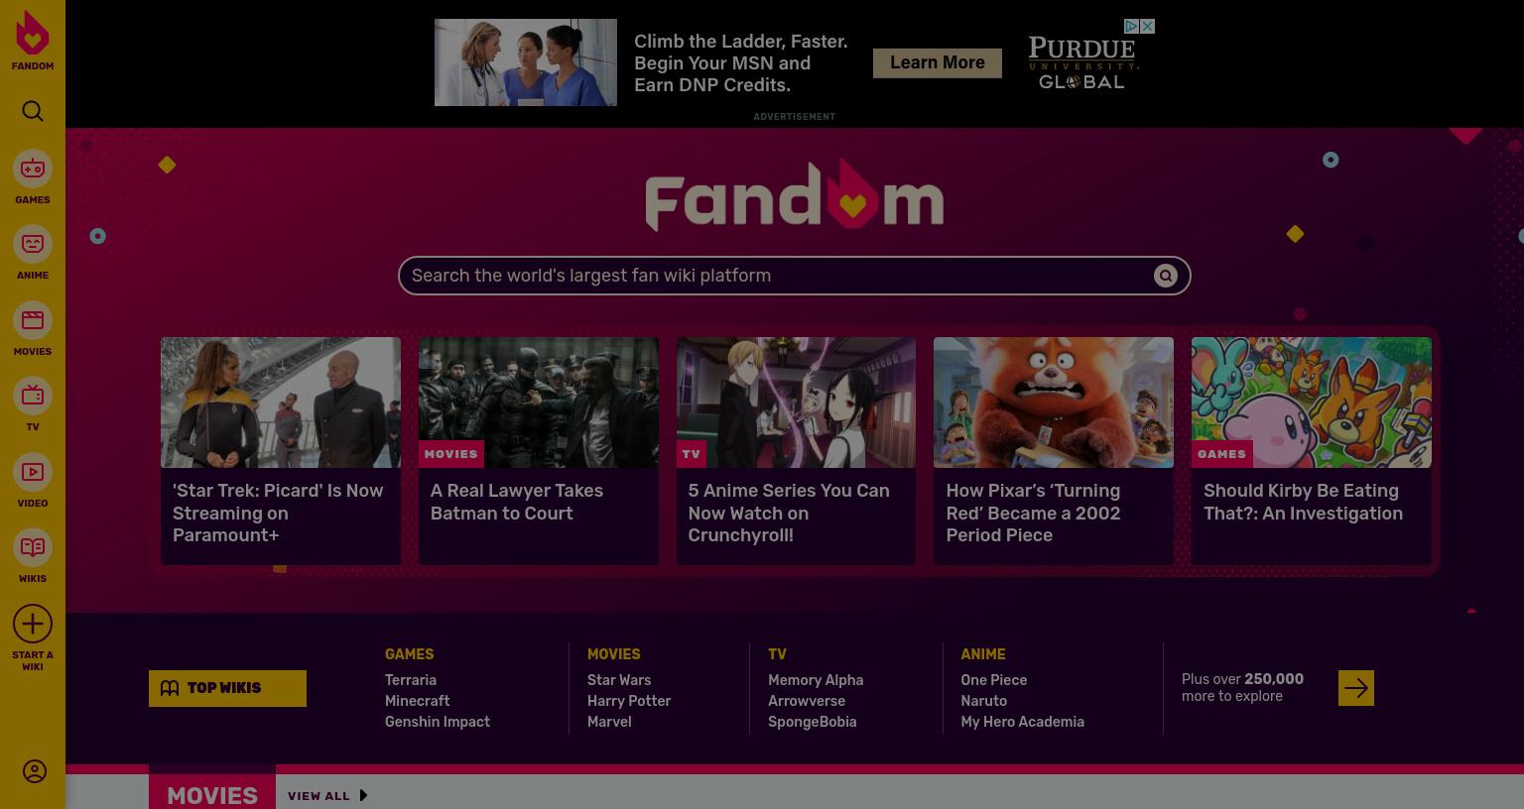Open 'Star Trek: Picard' Is Now Streaming headline
Image resolution: width=1524 pixels, height=809 pixels.
tap(278, 513)
